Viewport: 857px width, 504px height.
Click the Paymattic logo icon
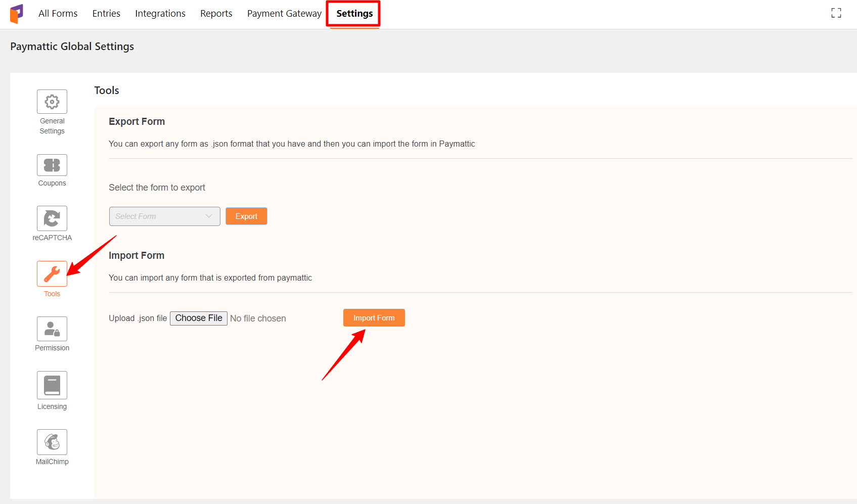pos(17,14)
